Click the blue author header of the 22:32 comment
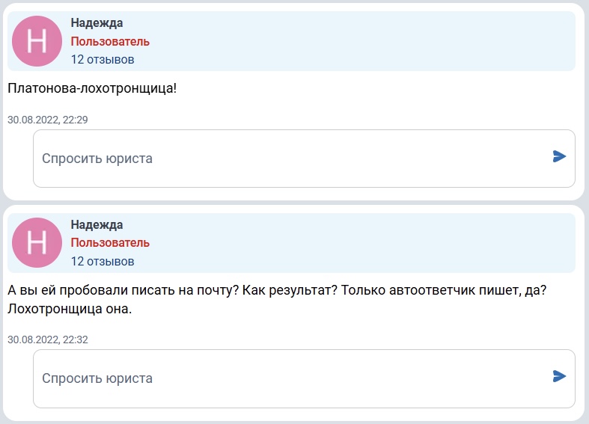The image size is (589, 424). 291,243
